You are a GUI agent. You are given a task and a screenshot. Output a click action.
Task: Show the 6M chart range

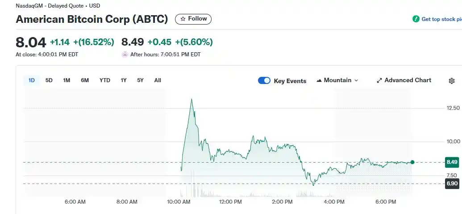point(85,80)
